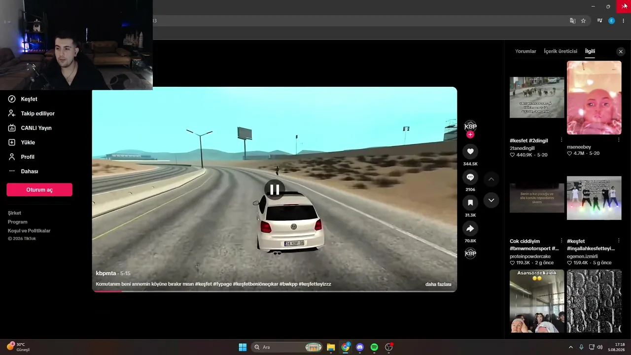Image resolution: width=631 pixels, height=355 pixels.
Task: Open the volume control in system tray
Action: pos(599,347)
